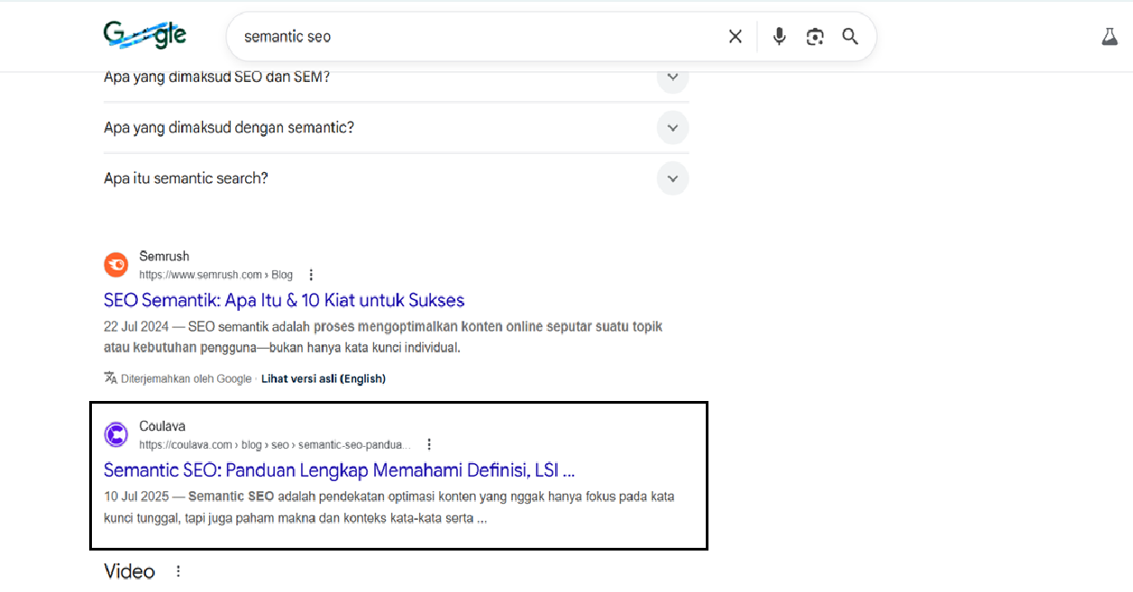
Task: Click the Coulava favicon
Action: tap(116, 434)
